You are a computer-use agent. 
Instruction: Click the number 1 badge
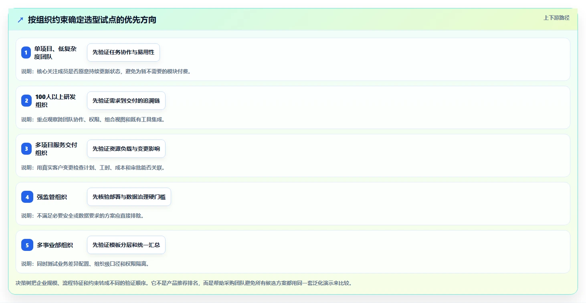click(x=26, y=53)
